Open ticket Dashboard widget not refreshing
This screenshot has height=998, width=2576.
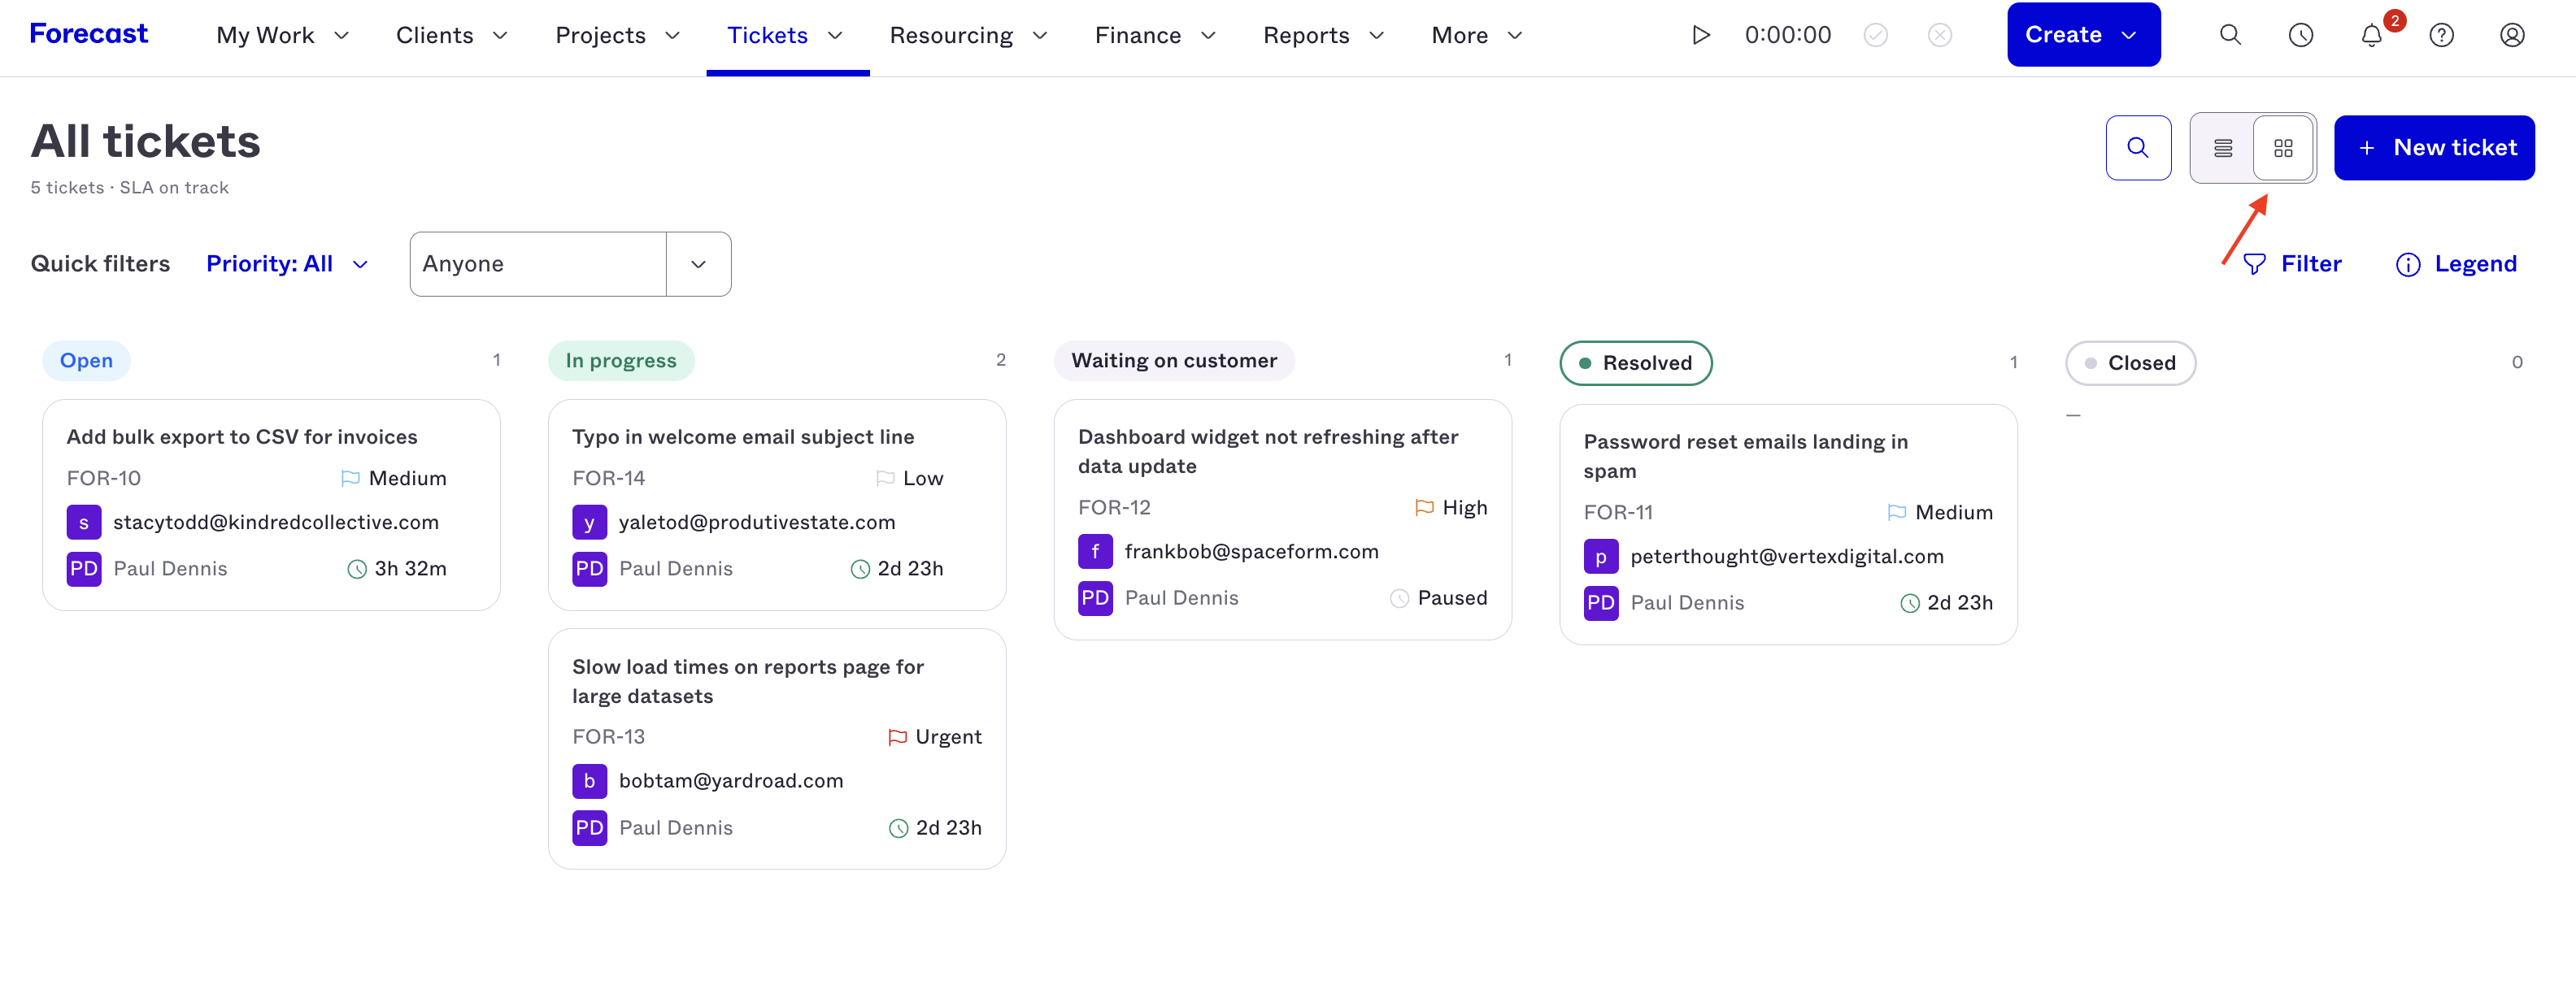pyautogui.click(x=1268, y=452)
